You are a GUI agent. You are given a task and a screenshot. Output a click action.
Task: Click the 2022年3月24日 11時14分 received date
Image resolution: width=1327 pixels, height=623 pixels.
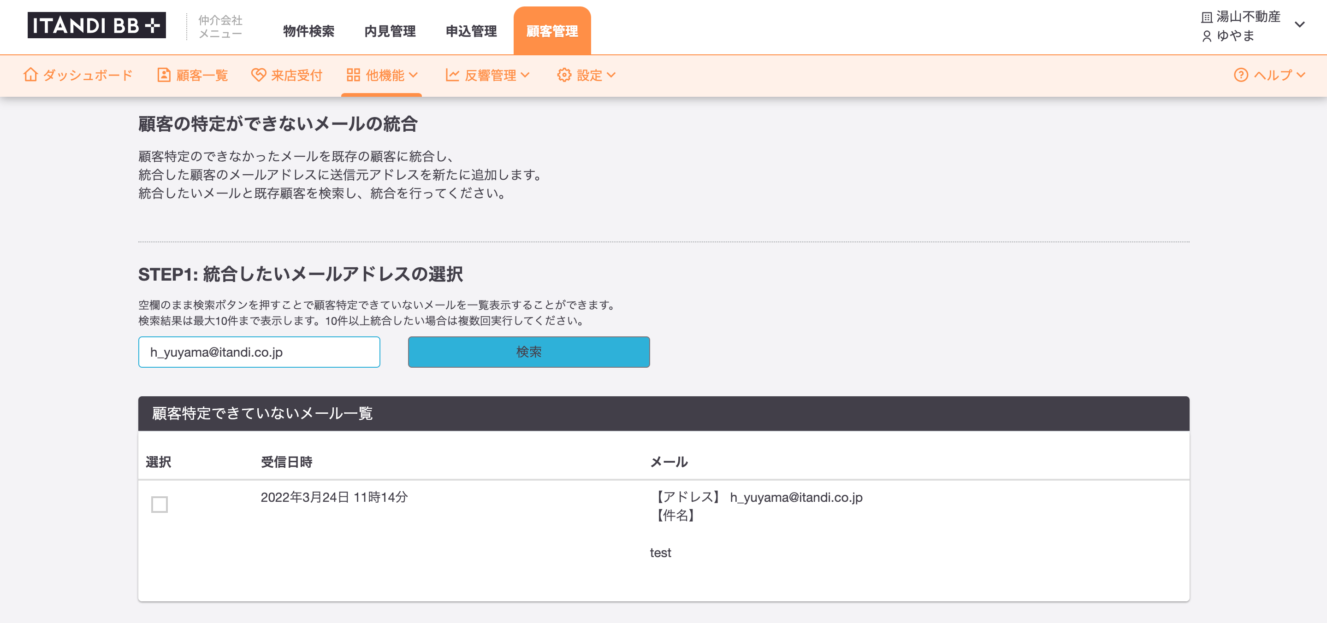pos(334,497)
